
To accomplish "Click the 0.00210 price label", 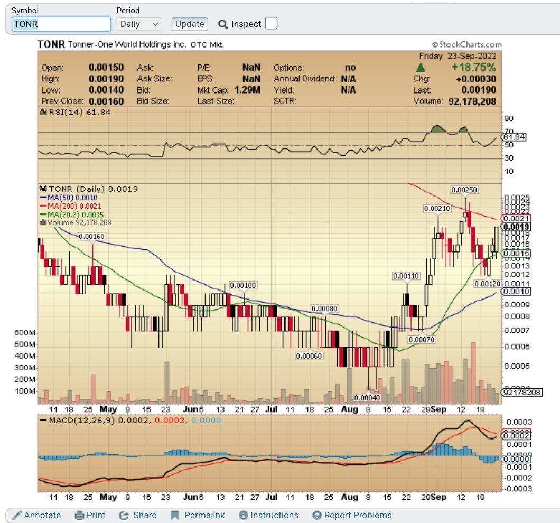I will tap(437, 208).
